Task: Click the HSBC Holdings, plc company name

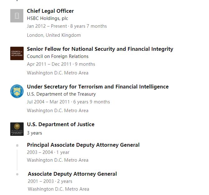Action: click(x=48, y=18)
